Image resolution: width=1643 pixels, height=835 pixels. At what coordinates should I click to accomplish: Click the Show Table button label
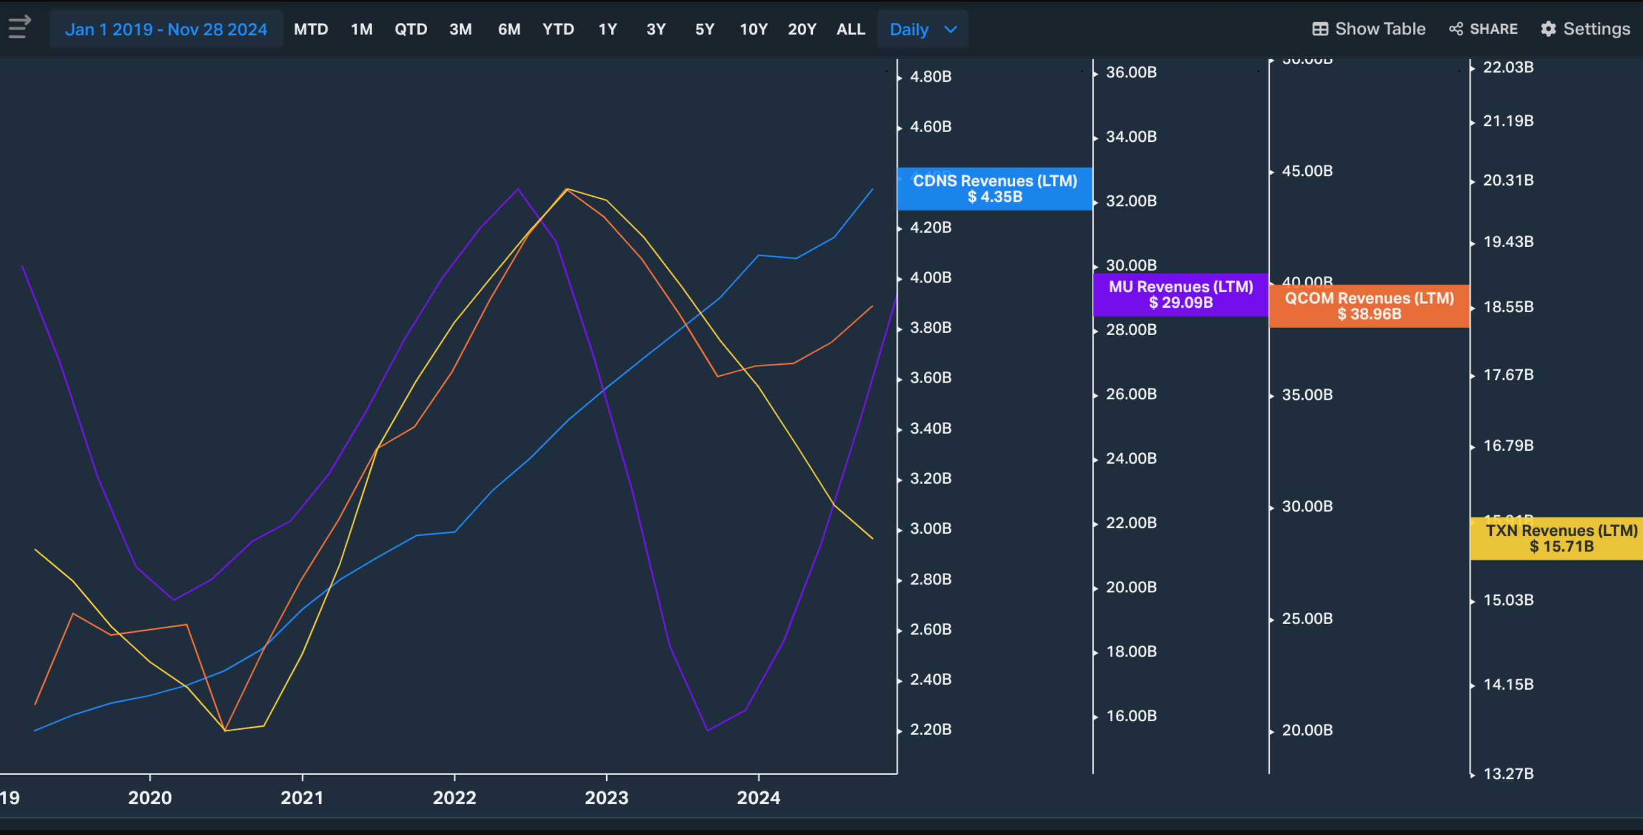coord(1380,29)
